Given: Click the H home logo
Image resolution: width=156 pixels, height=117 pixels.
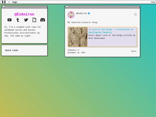Looking at the screenshot, I should point(4,2).
